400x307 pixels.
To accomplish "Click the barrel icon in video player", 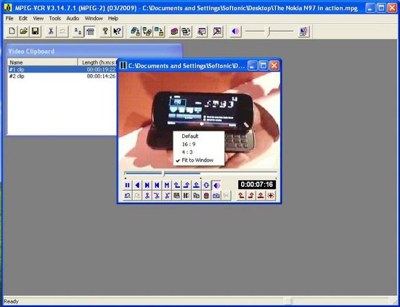I will point(206,195).
